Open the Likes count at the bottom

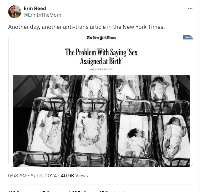[80, 191]
